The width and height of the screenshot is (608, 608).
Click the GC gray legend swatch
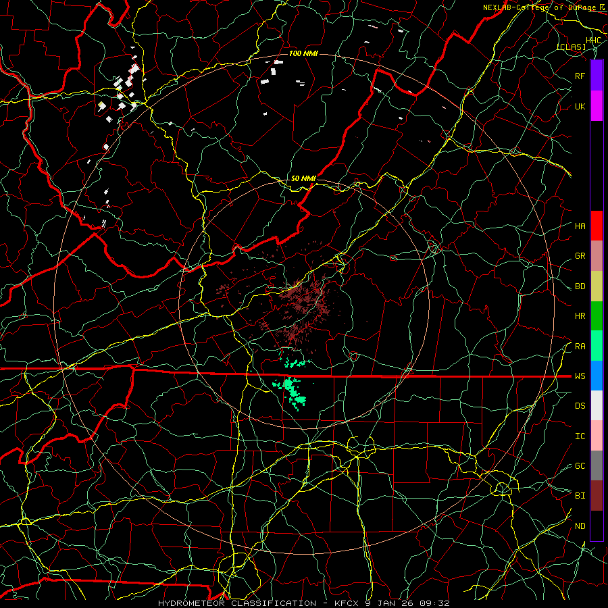coord(597,465)
